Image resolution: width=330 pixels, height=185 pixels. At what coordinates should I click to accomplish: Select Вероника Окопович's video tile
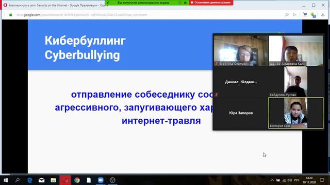tap(241, 50)
